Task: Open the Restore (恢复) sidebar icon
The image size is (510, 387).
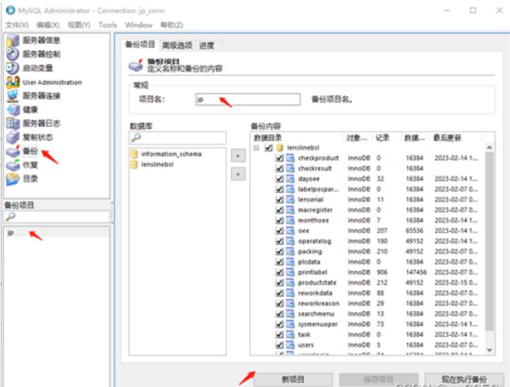Action: click(x=12, y=165)
